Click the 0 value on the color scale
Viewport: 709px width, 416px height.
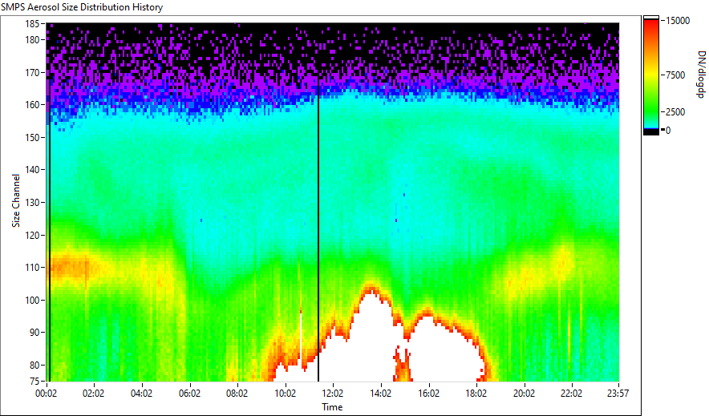[x=668, y=131]
